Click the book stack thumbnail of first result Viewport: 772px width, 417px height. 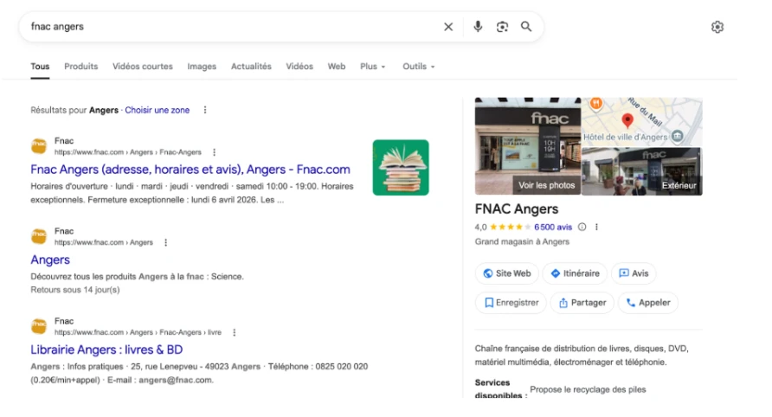[x=401, y=167]
